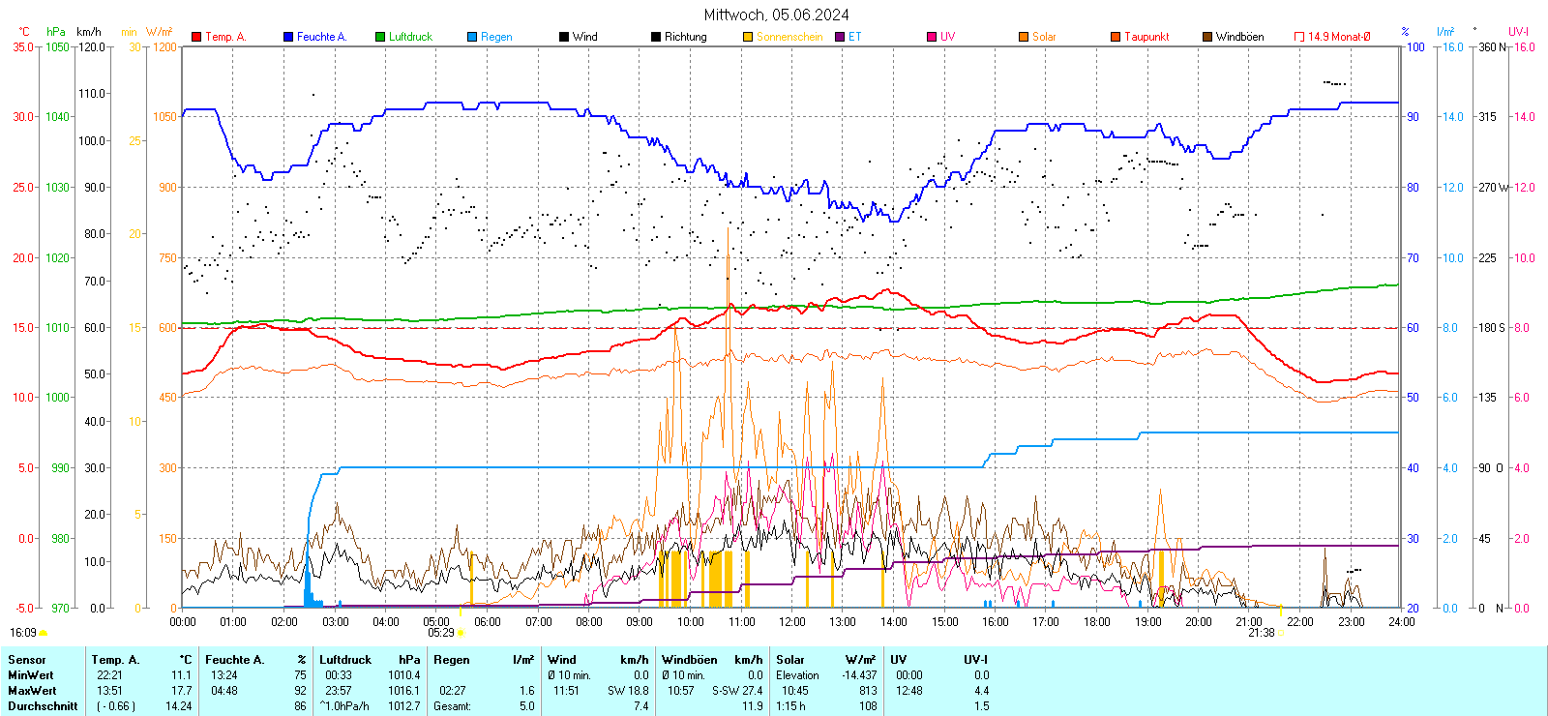The image size is (1548, 716).
Task: Click the sunrise sun icon beside 05:29
Action: 461,633
